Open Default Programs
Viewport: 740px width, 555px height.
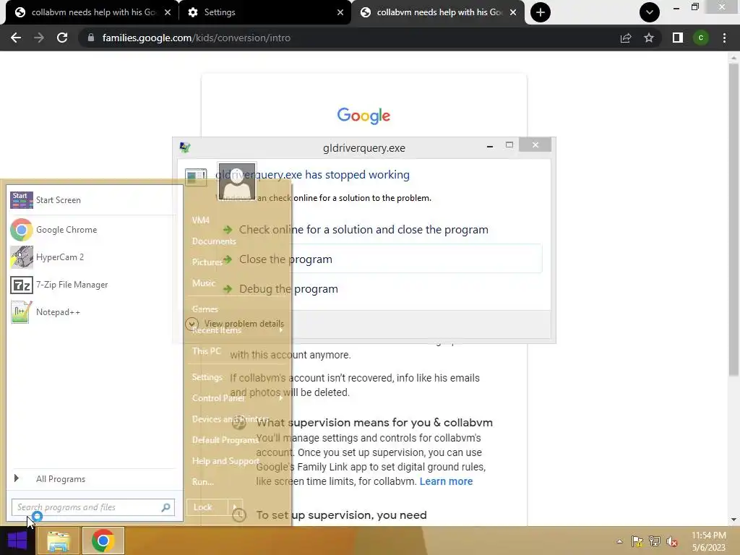tap(225, 440)
